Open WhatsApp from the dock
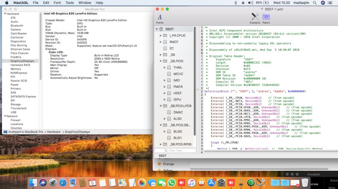The image size is (338, 189). (171, 182)
